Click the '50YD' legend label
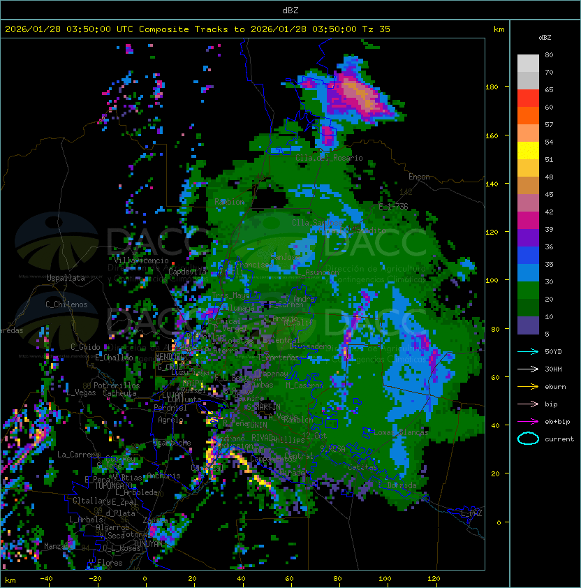 553,351
